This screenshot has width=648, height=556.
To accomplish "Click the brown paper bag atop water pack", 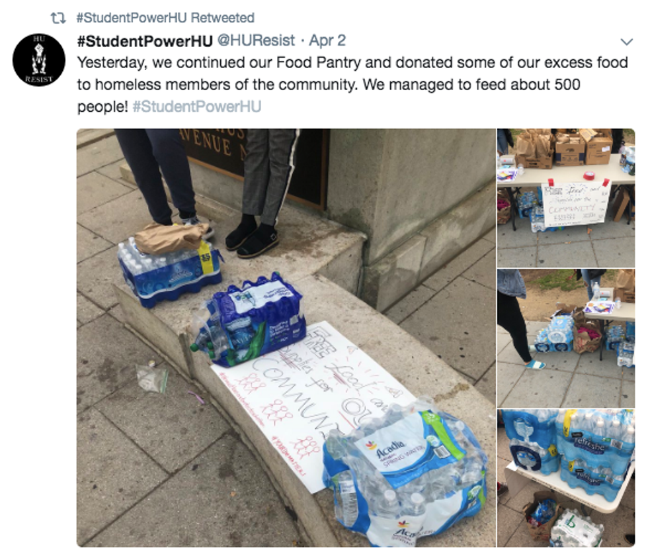I will point(171,237).
